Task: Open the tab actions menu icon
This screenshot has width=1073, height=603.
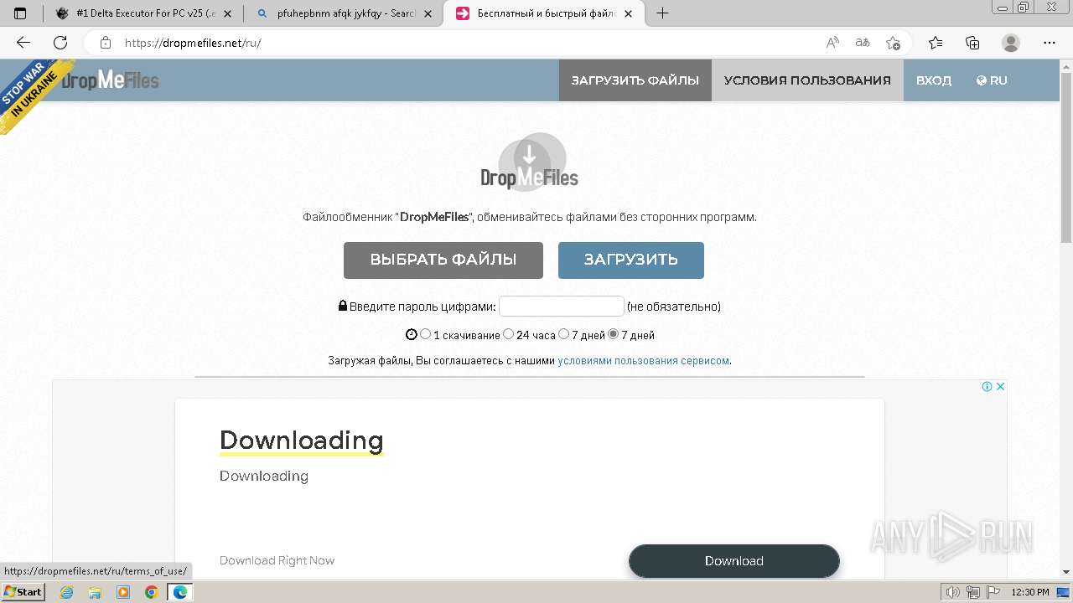Action: tap(20, 13)
